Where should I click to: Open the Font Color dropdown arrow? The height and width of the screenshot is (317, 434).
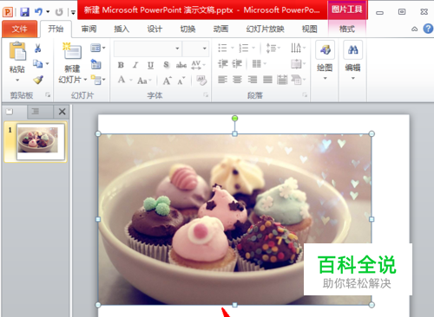[131, 80]
